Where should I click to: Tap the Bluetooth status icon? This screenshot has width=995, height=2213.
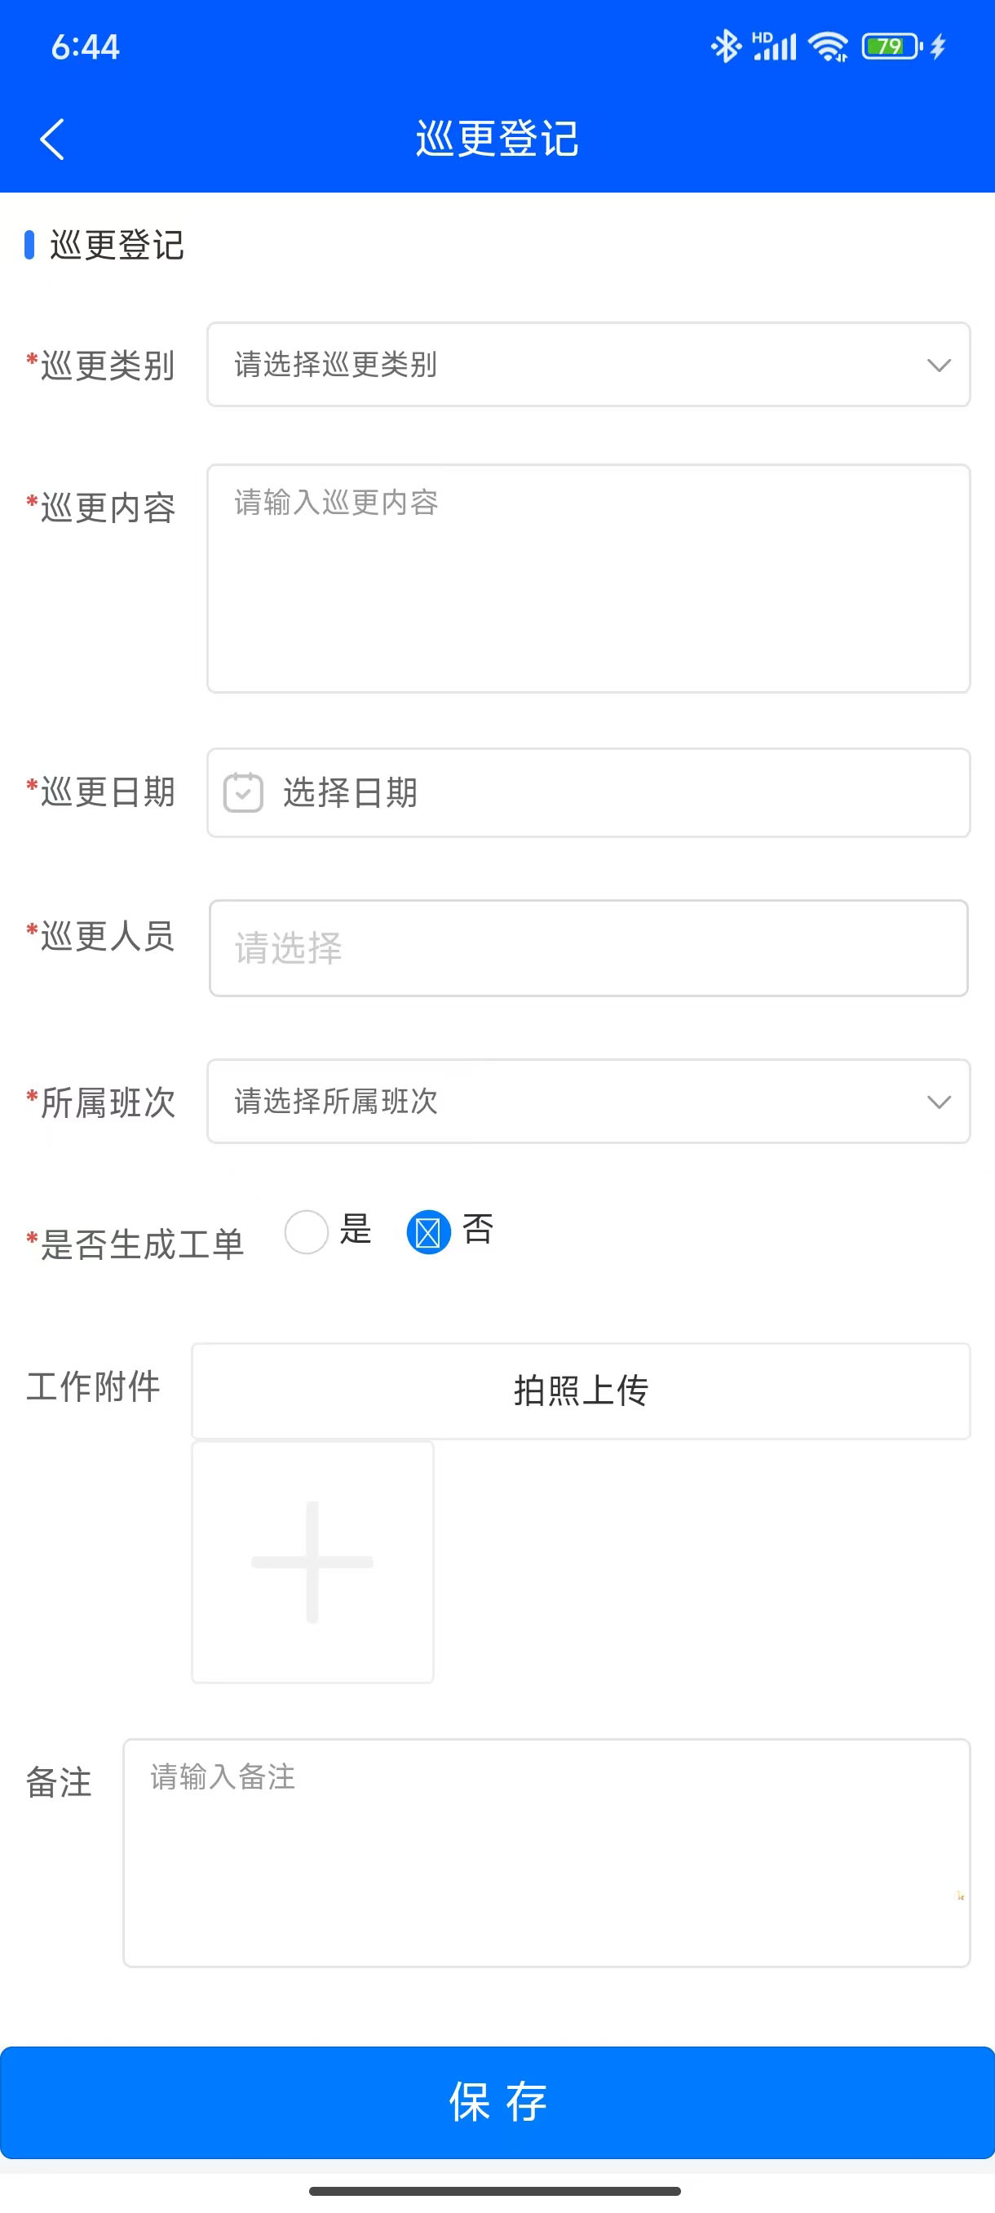(725, 47)
